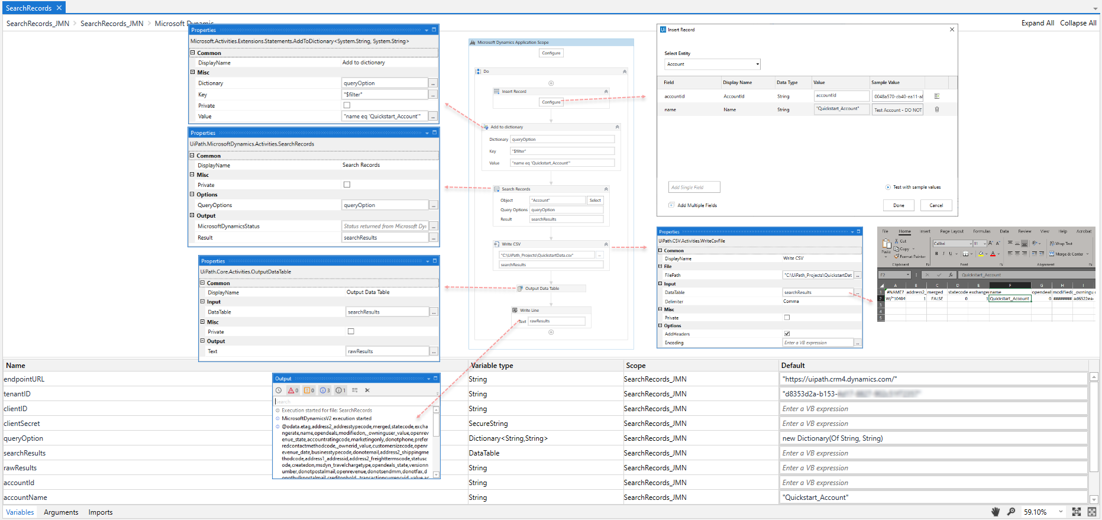Open the Excel Insert ribbon tab
The width and height of the screenshot is (1102, 520).
(925, 231)
